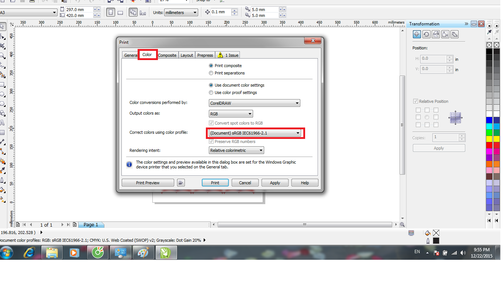Open Paint from the Windows taskbar
The height and width of the screenshot is (283, 504).
(x=142, y=253)
